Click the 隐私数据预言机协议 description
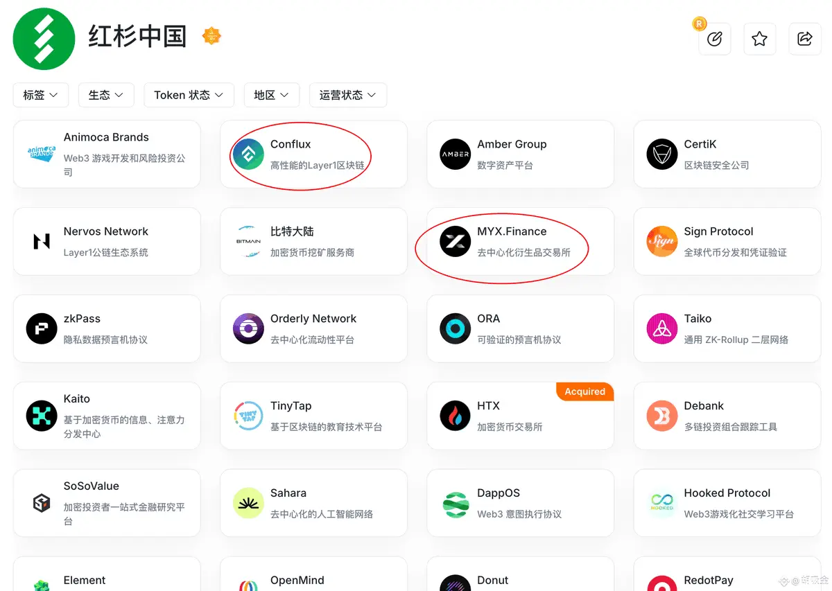The height and width of the screenshot is (591, 832). pyautogui.click(x=105, y=340)
